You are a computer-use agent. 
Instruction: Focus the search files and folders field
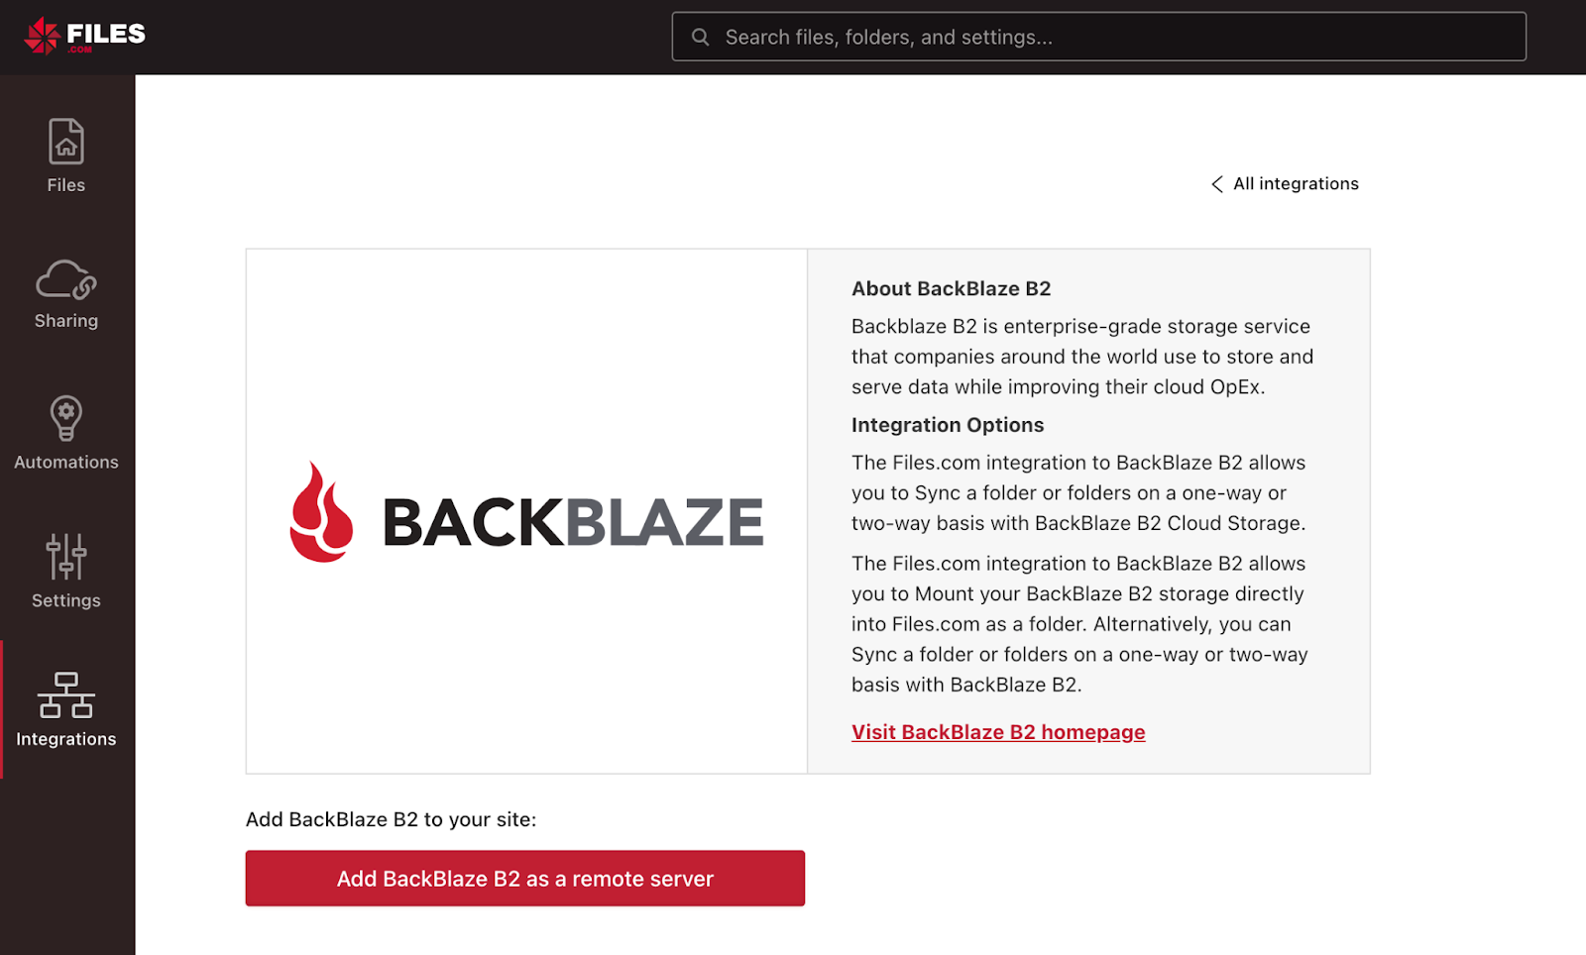coord(1098,37)
